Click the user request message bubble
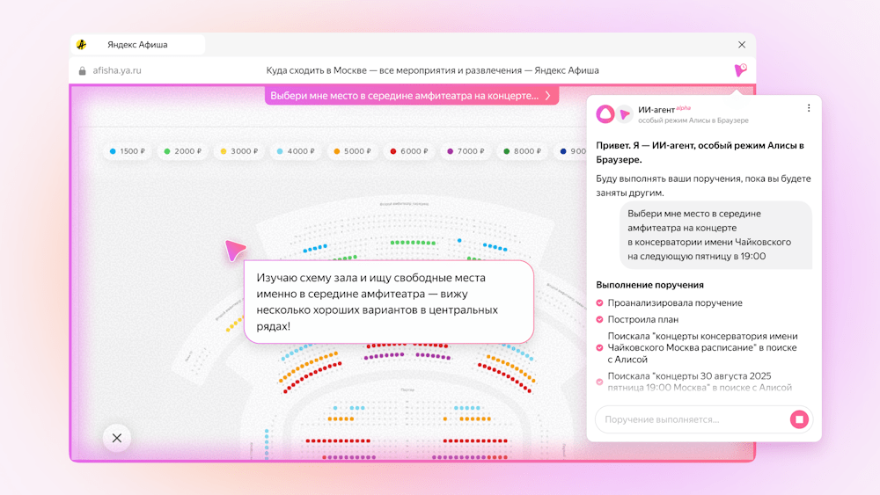The width and height of the screenshot is (880, 495). click(x=715, y=235)
